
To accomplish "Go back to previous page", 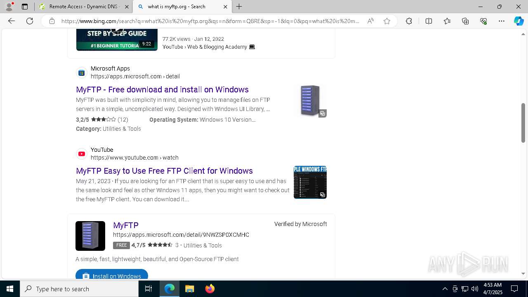I will click(x=12, y=21).
